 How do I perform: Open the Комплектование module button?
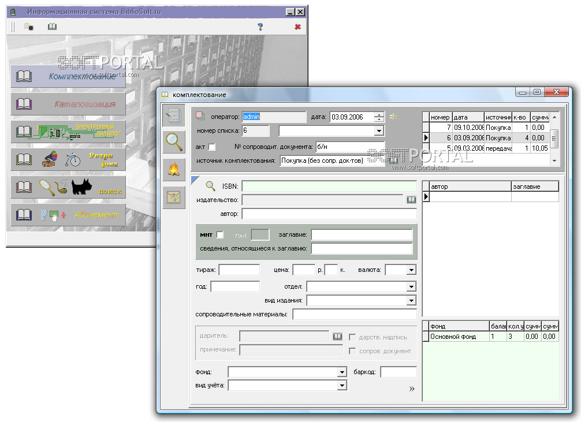[68, 76]
